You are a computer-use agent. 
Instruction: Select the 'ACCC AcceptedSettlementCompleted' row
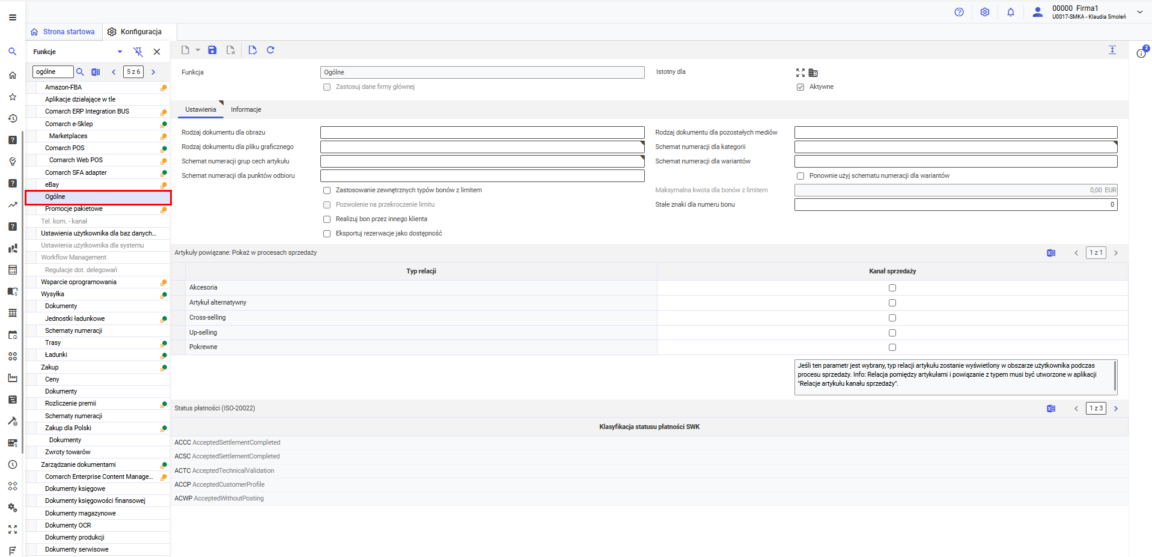649,443
